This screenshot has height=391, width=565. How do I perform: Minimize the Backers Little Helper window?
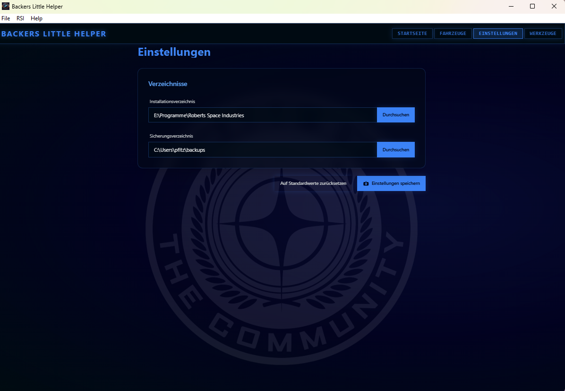511,6
